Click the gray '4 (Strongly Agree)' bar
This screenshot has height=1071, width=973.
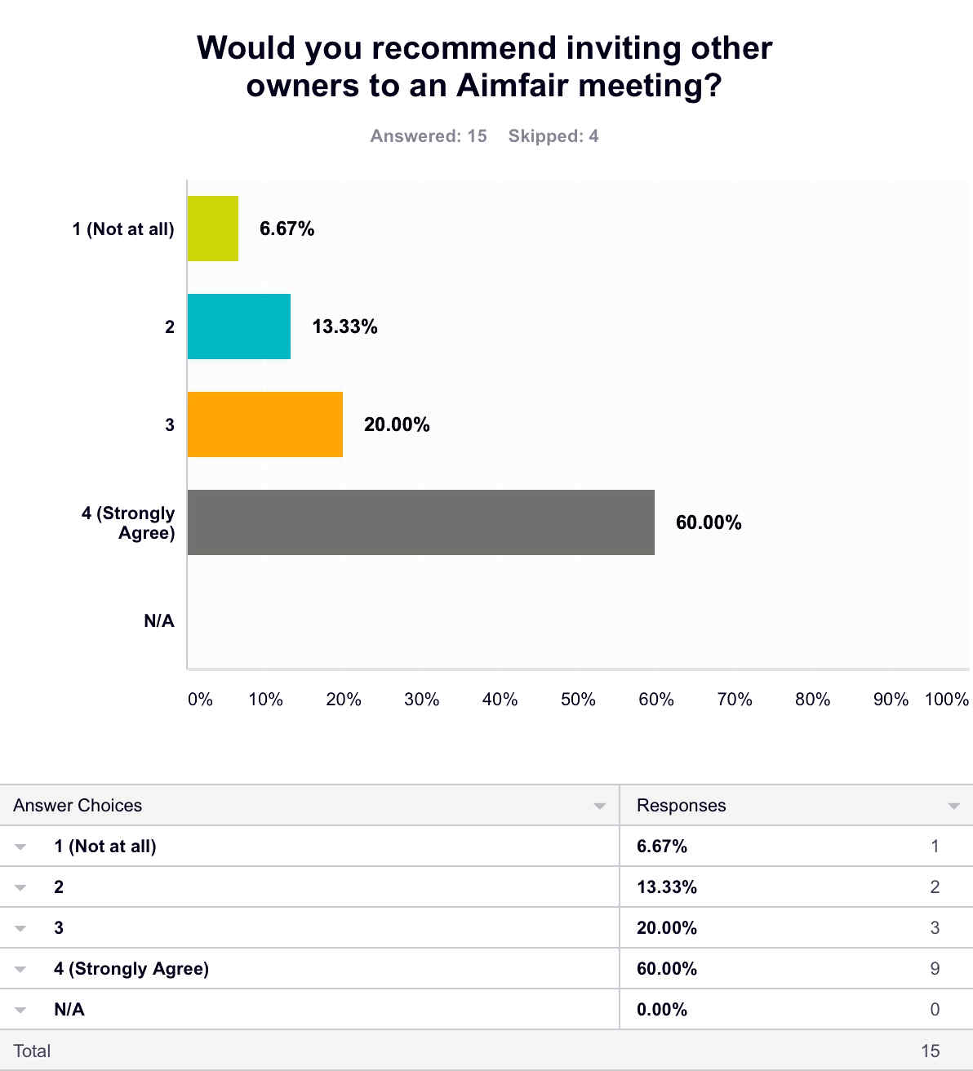pyautogui.click(x=421, y=522)
